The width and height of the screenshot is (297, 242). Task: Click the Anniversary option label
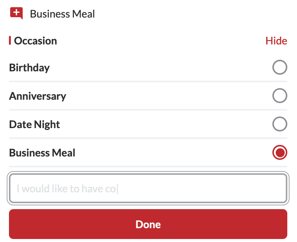38,96
